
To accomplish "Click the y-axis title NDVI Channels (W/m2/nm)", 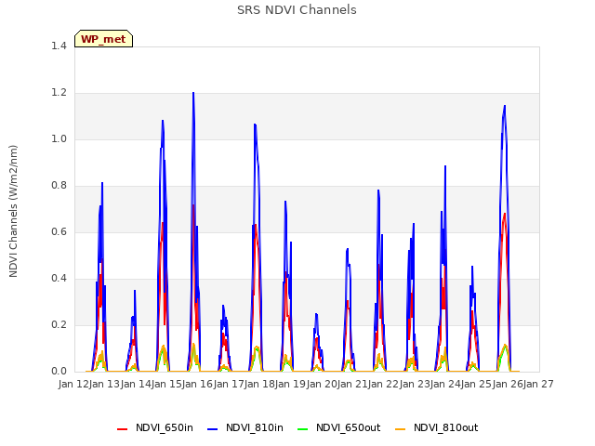I will [13, 211].
